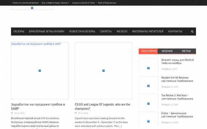Open МАТЕРИАЛЫ ЧИТАТЕЛЕЙ menu item
This screenshot has width=207, height=129.
point(148,32)
